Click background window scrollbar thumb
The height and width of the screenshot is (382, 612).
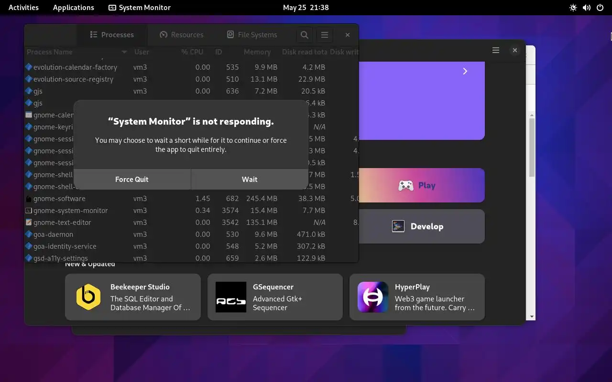click(x=532, y=147)
